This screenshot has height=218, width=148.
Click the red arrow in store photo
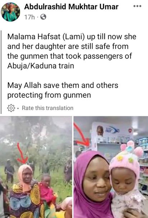(82, 135)
